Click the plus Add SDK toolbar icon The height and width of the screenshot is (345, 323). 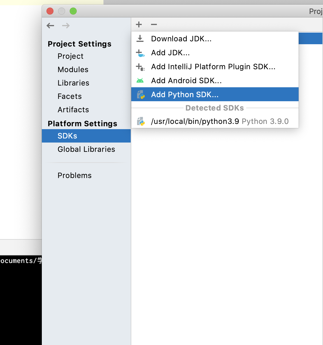139,24
